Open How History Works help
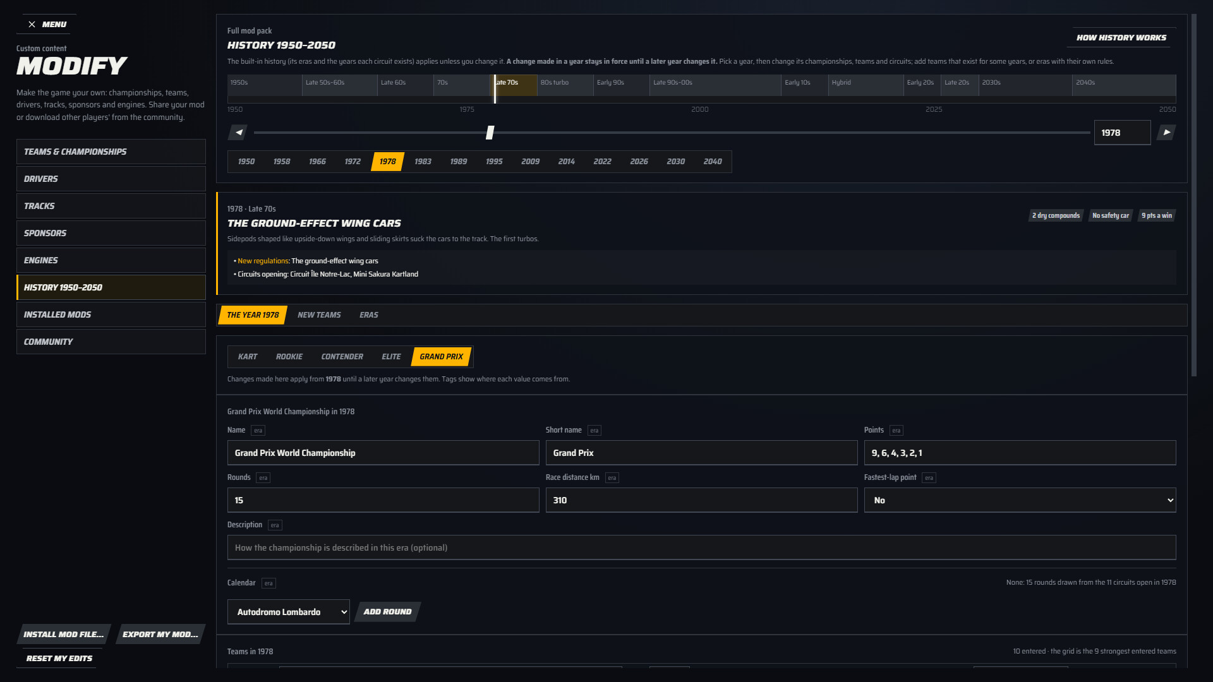Image resolution: width=1213 pixels, height=682 pixels. tap(1121, 38)
